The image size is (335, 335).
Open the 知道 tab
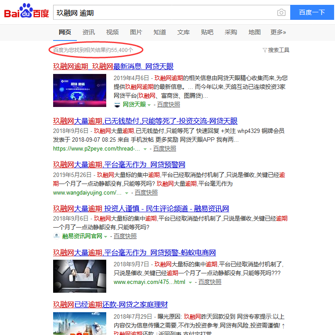tap(159, 32)
